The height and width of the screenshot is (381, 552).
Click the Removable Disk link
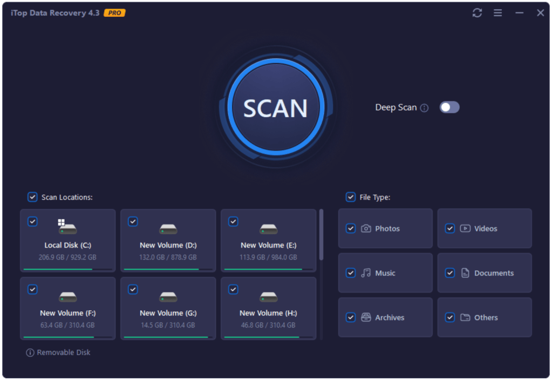point(63,353)
